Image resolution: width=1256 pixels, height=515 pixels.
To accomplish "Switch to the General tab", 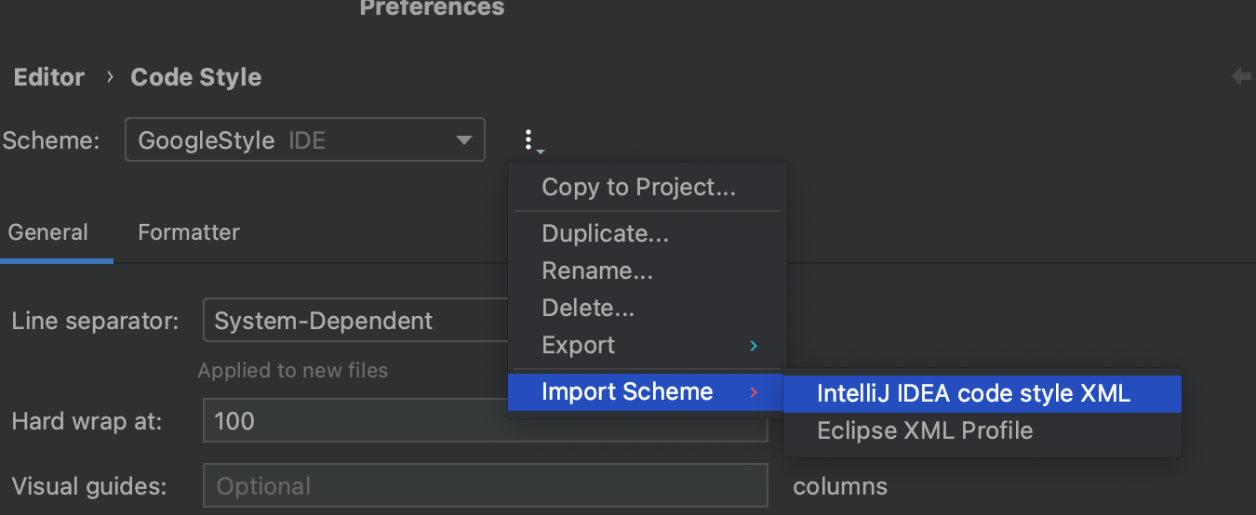I will pyautogui.click(x=48, y=231).
